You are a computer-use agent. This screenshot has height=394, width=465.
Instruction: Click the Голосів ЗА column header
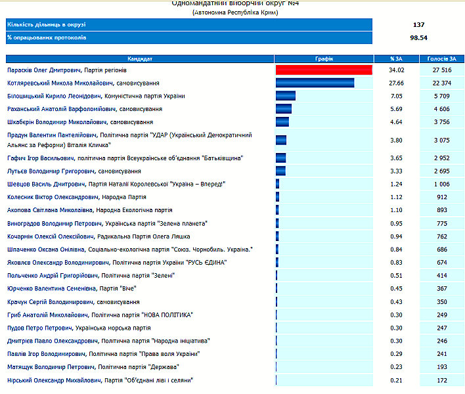click(438, 59)
